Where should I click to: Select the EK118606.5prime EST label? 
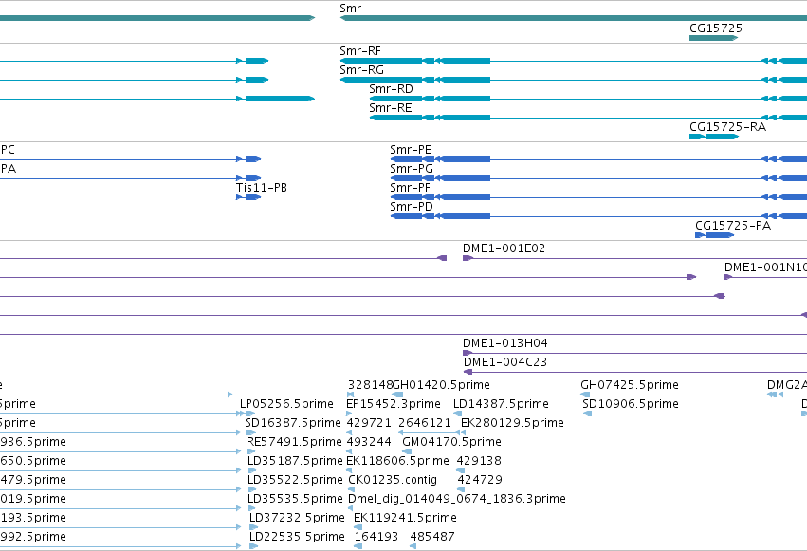pos(397,461)
